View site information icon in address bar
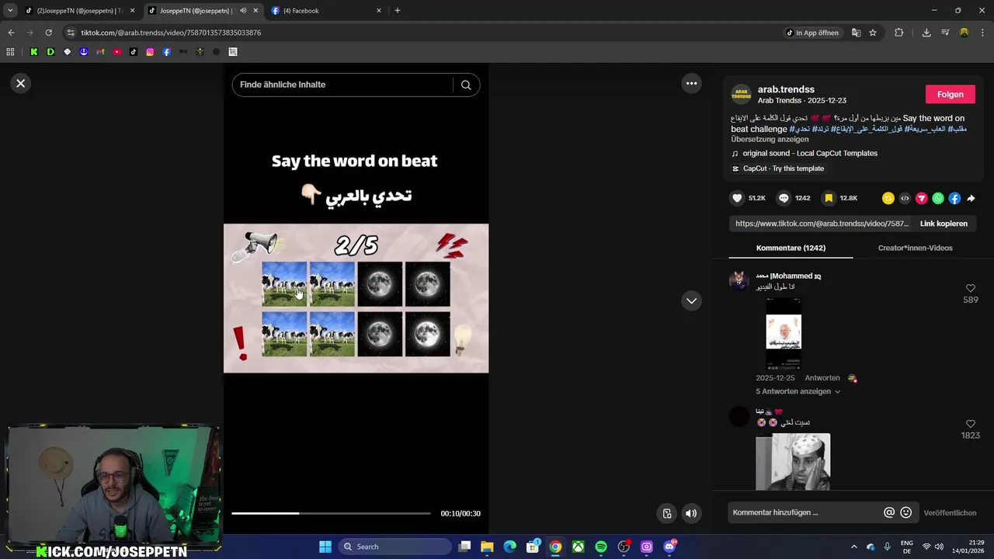This screenshot has height=559, width=994. [x=71, y=33]
